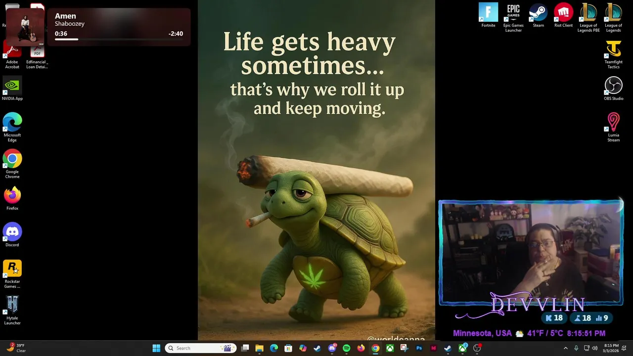
Task: Select the Adobe Acrobat desktop icon
Action: [12, 54]
